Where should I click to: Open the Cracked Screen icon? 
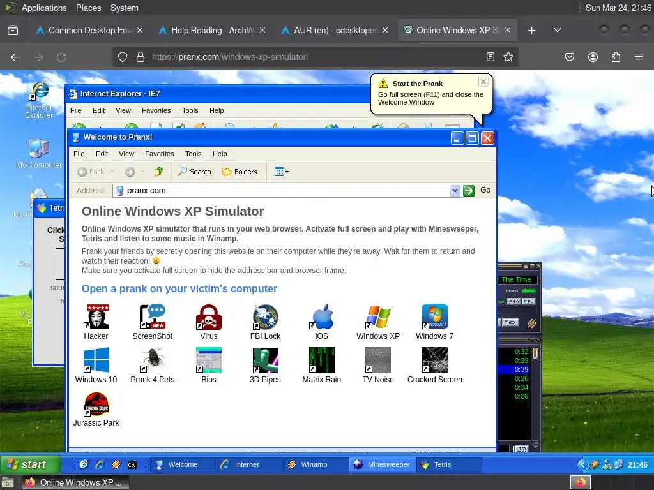[x=434, y=360]
